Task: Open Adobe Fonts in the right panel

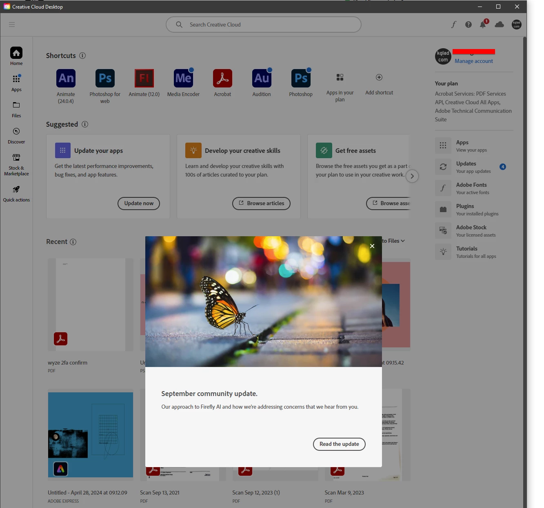Action: tap(473, 188)
